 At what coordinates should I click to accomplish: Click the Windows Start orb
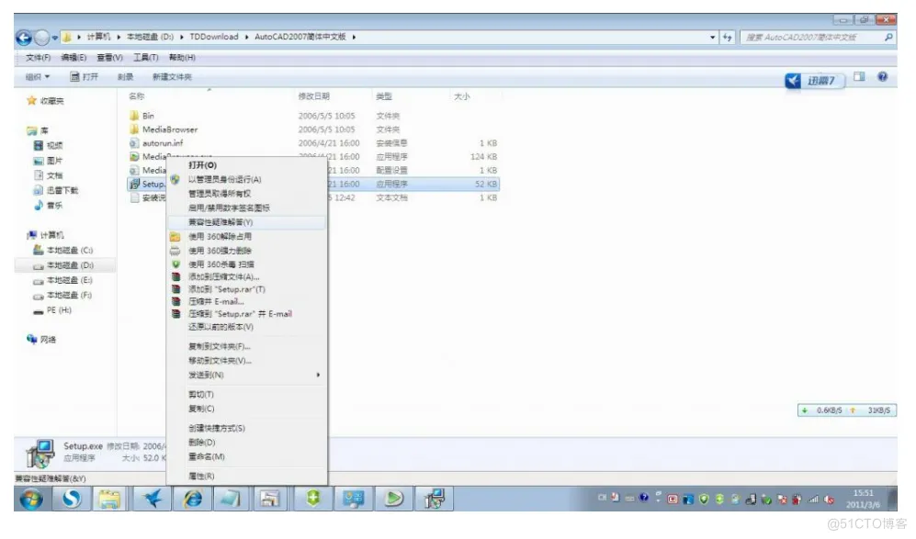pyautogui.click(x=31, y=499)
